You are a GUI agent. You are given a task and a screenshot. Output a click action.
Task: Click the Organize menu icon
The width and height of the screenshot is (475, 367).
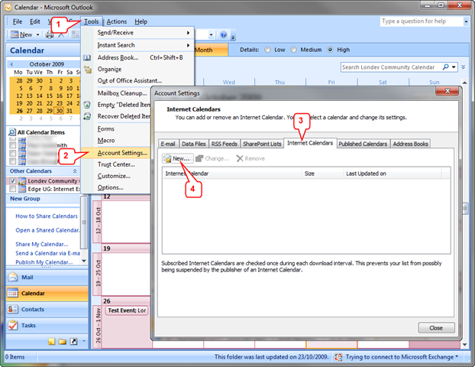pos(88,70)
